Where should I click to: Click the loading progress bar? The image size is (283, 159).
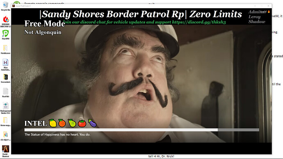pyautogui.click(x=141, y=130)
